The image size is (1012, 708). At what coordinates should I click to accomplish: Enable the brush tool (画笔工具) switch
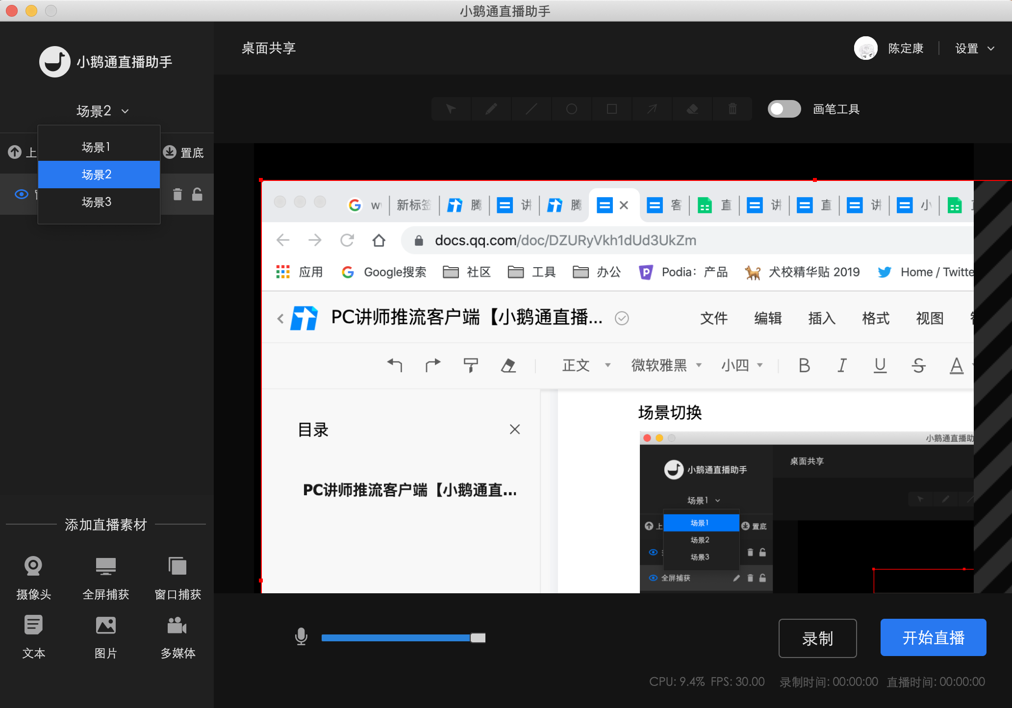tap(784, 109)
